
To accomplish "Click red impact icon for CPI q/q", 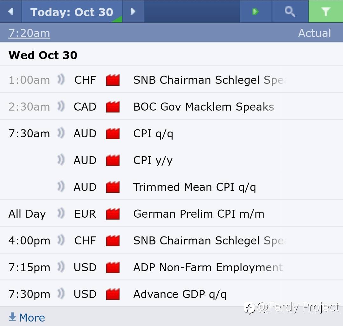I will point(113,134).
